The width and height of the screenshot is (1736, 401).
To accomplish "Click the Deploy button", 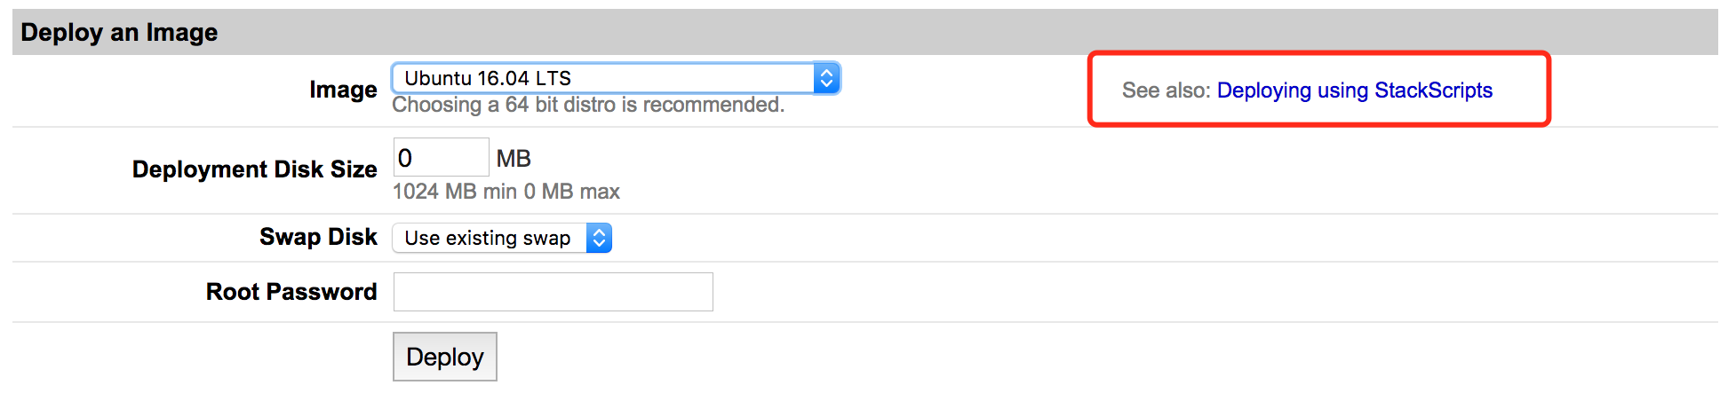I will click(444, 357).
